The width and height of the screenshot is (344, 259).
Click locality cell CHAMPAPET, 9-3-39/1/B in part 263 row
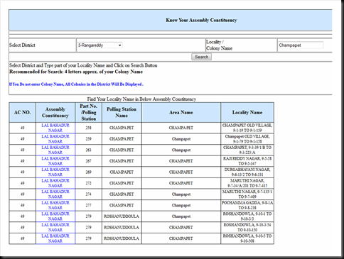pos(247,150)
